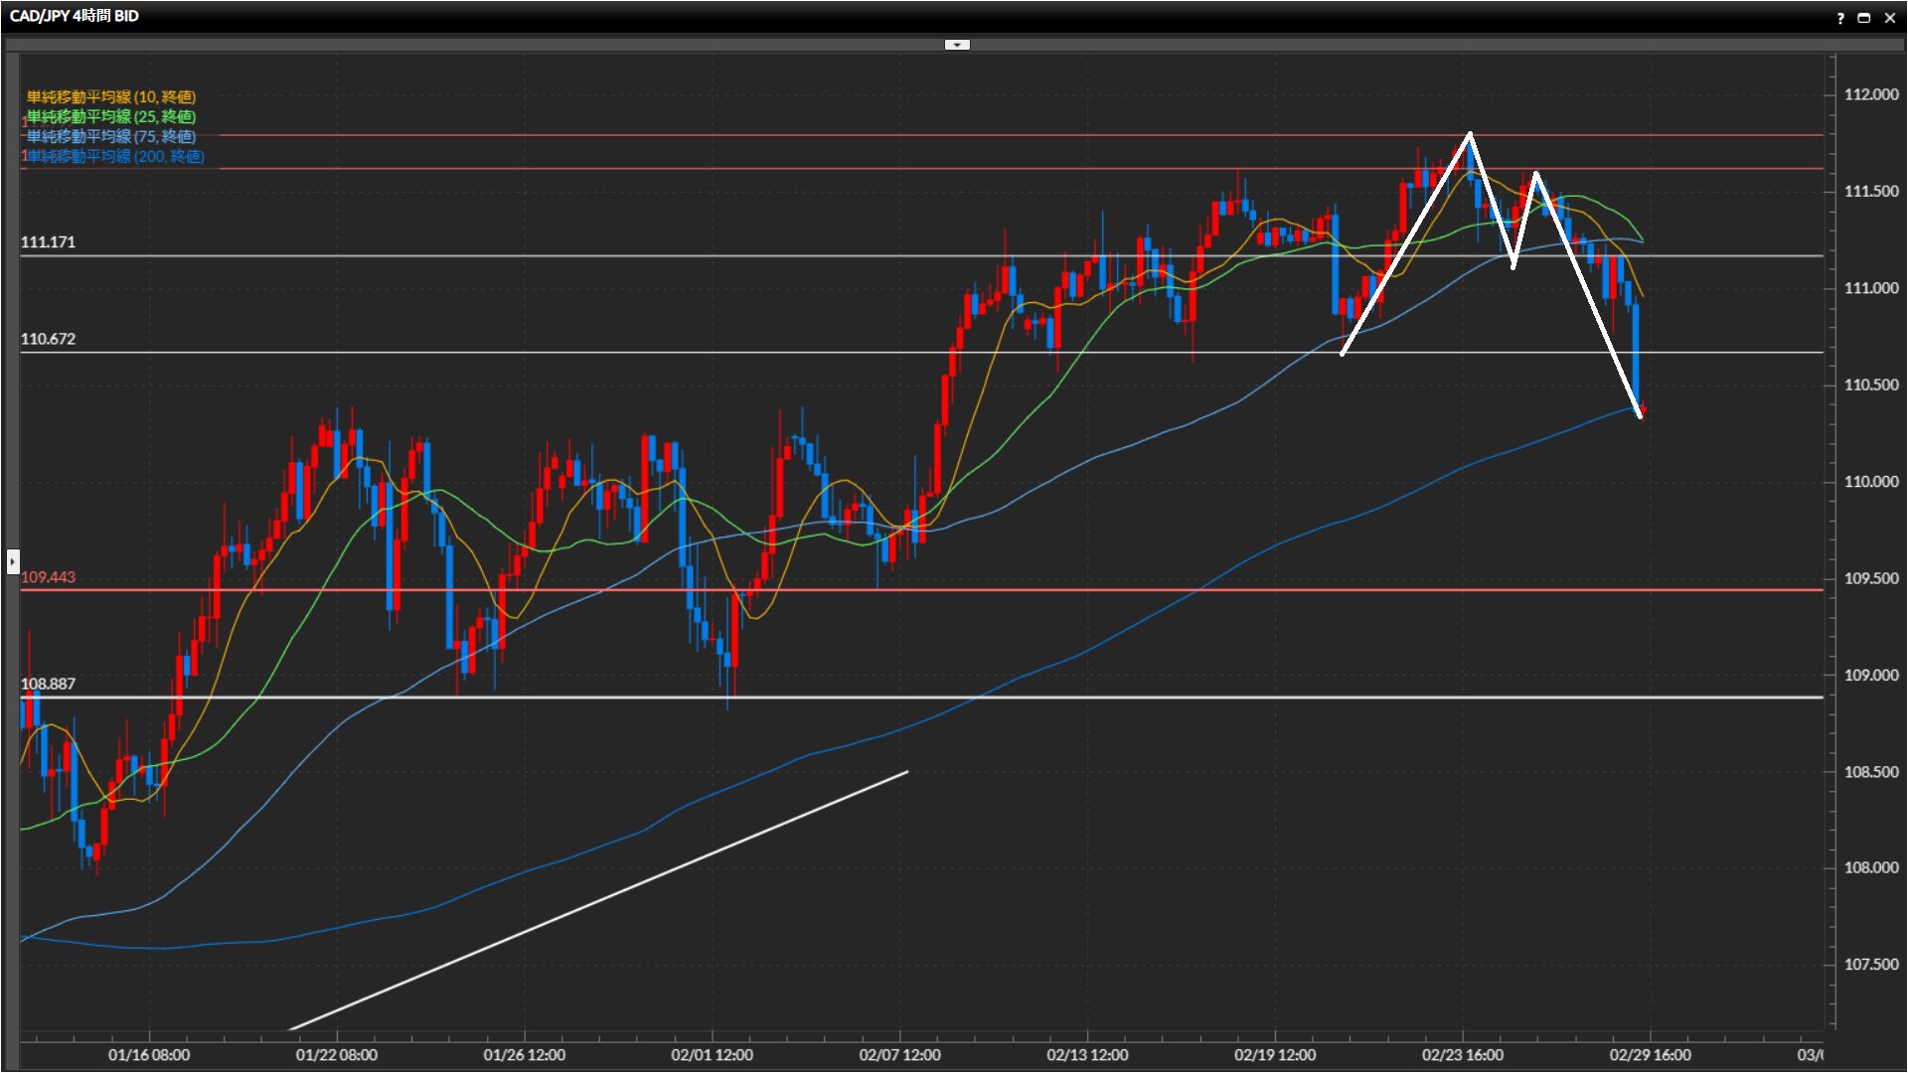Select the 110.672 horizontal line label
This screenshot has height=1073, width=1908.
tap(48, 339)
